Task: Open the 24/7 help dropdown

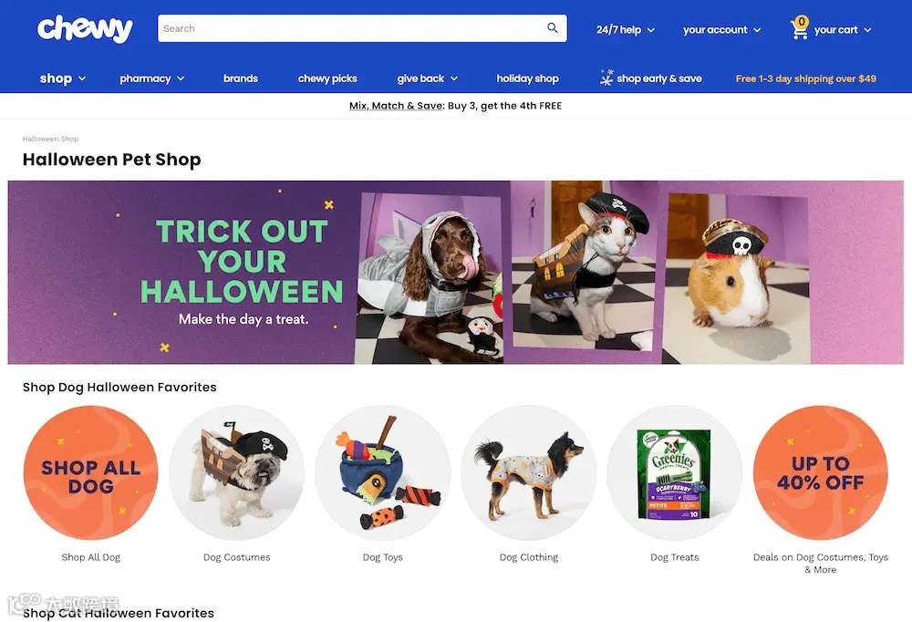Action: pos(626,30)
